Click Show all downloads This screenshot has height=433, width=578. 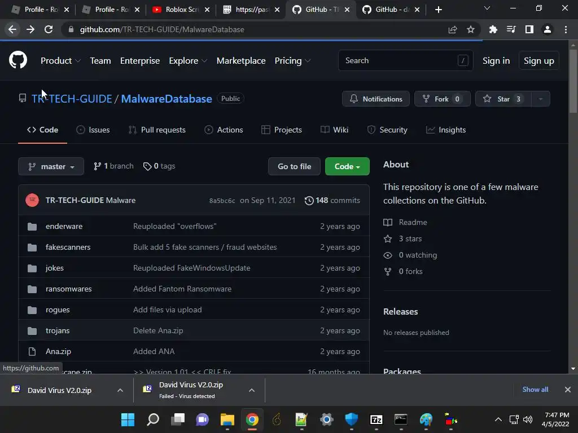(x=535, y=390)
